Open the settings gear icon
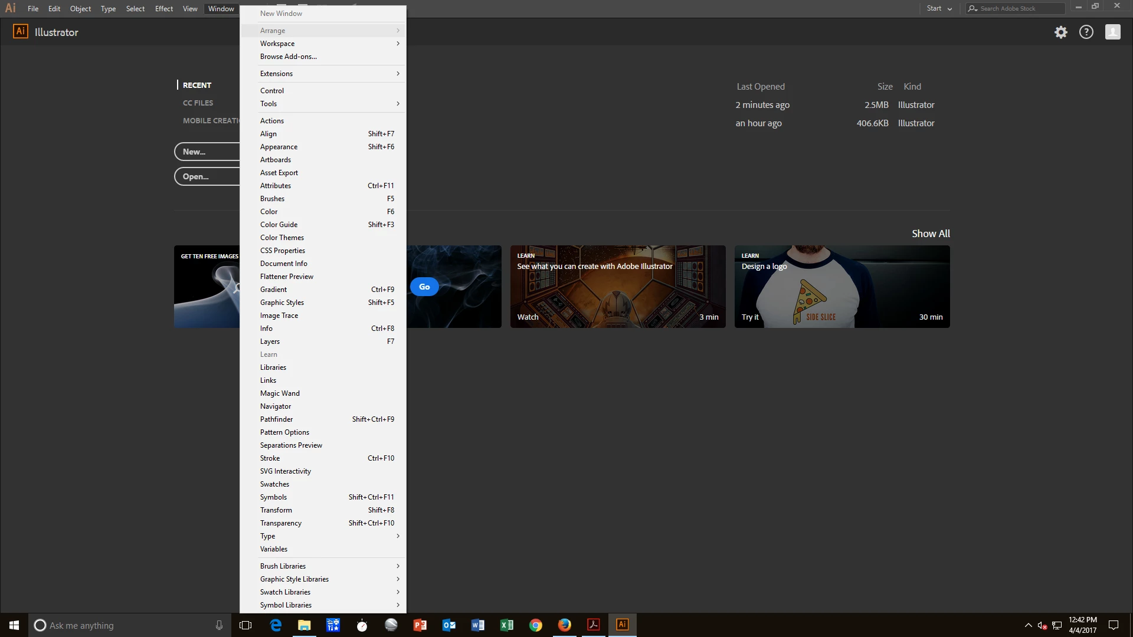The width and height of the screenshot is (1133, 637). tap(1060, 32)
